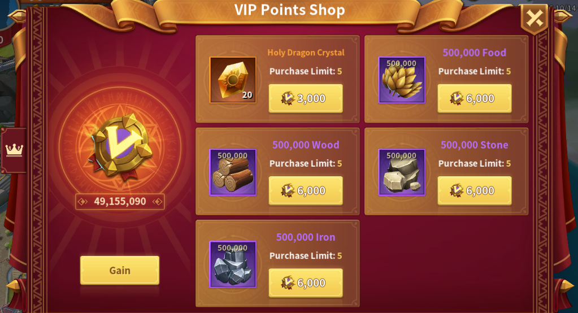Buy Holy Dragon Crystal for 3,000 points

tap(306, 98)
